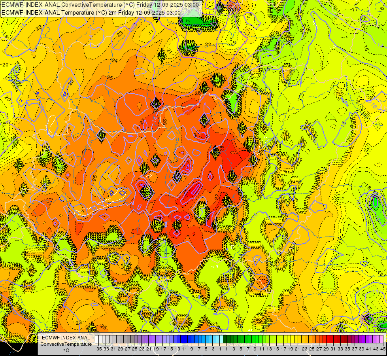Click legend scale value '-33'

[x=106, y=349]
